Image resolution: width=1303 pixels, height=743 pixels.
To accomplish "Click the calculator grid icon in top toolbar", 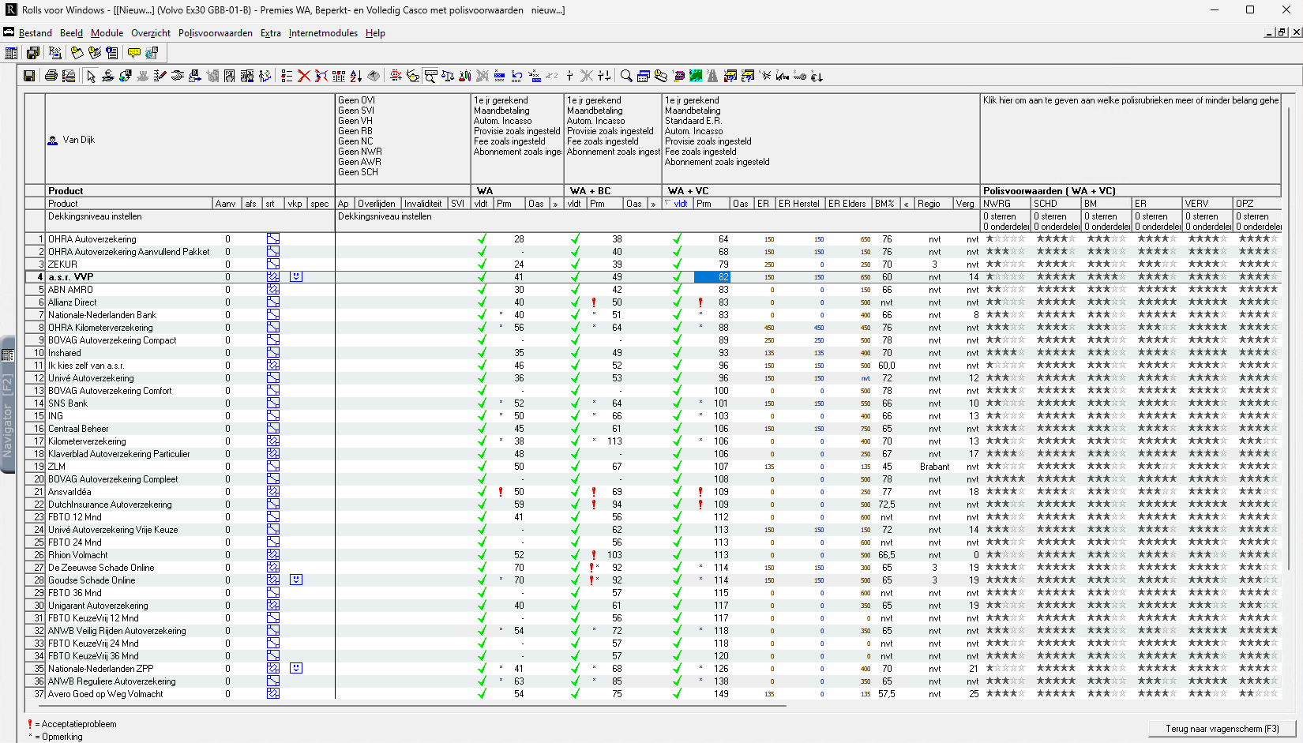I will point(11,53).
